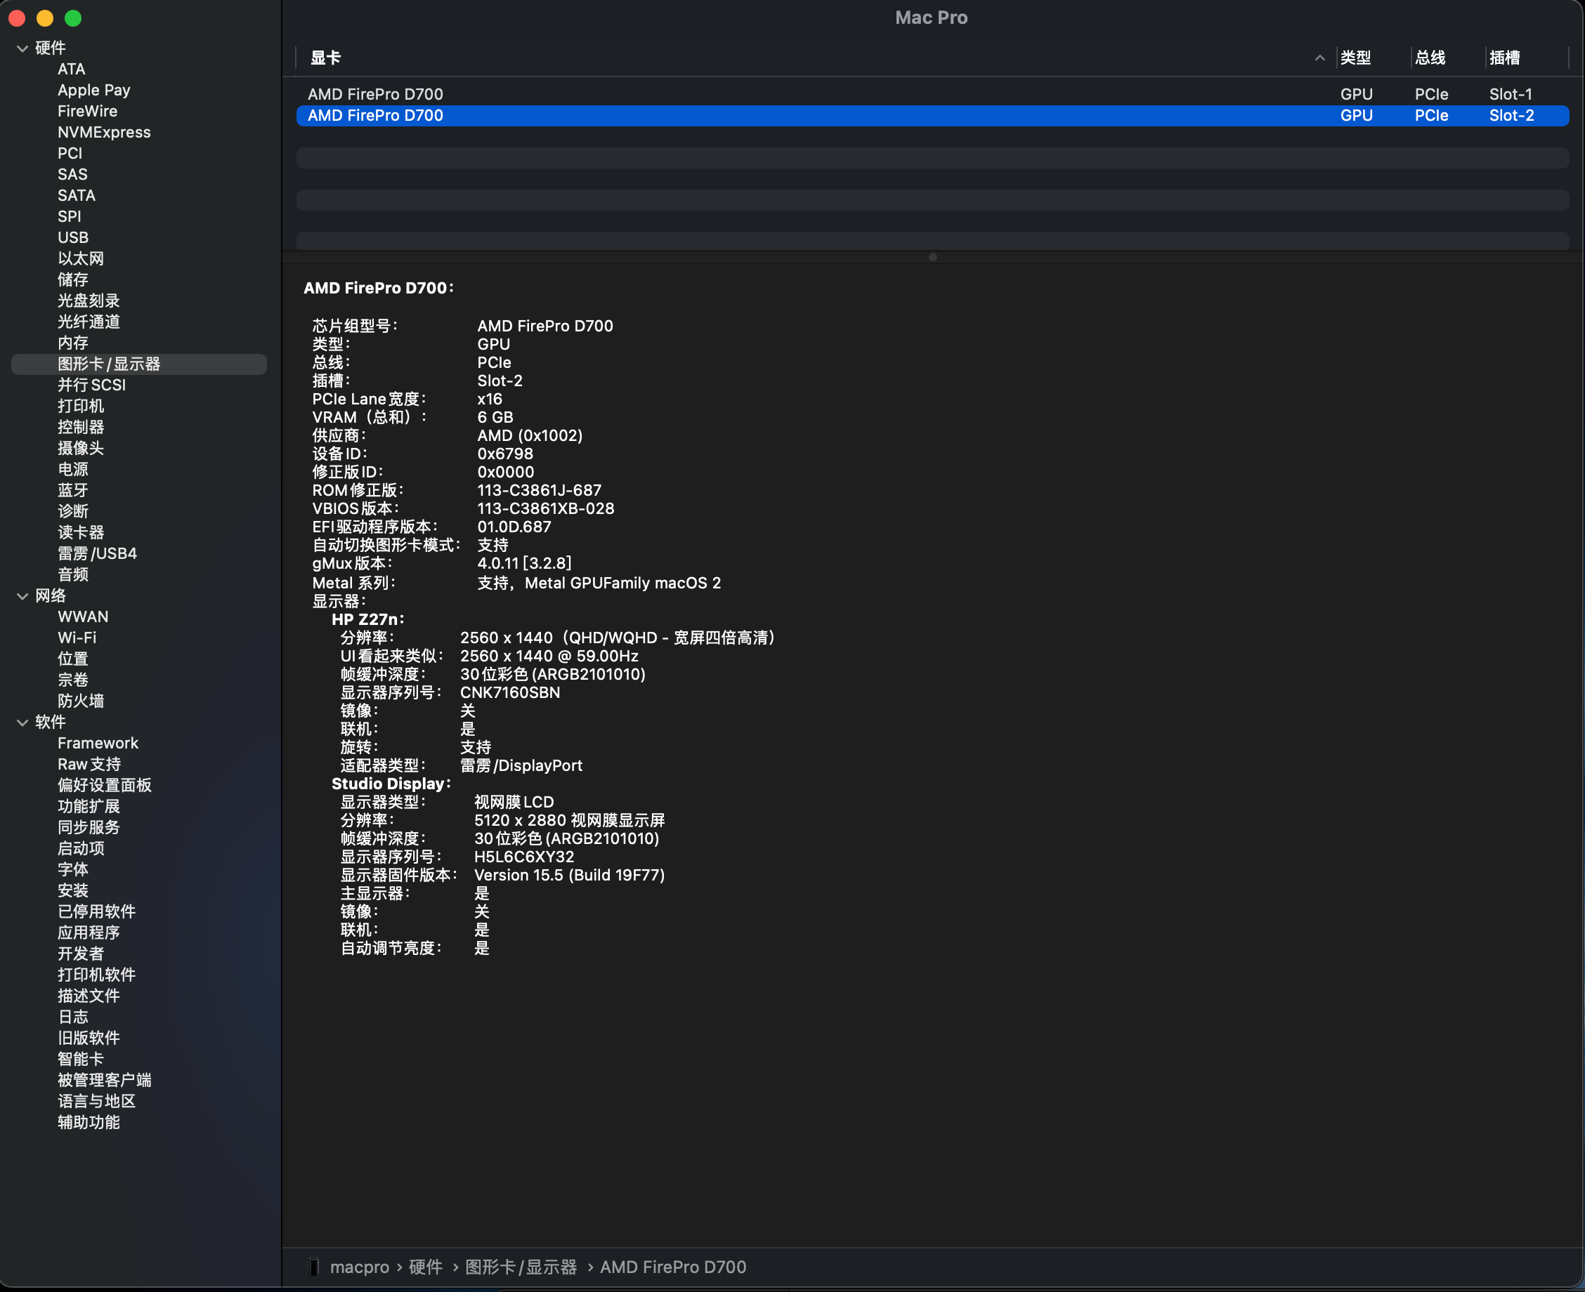Viewport: 1585px width, 1292px height.
Task: Select 位置 under 网络
Action: pyautogui.click(x=73, y=659)
